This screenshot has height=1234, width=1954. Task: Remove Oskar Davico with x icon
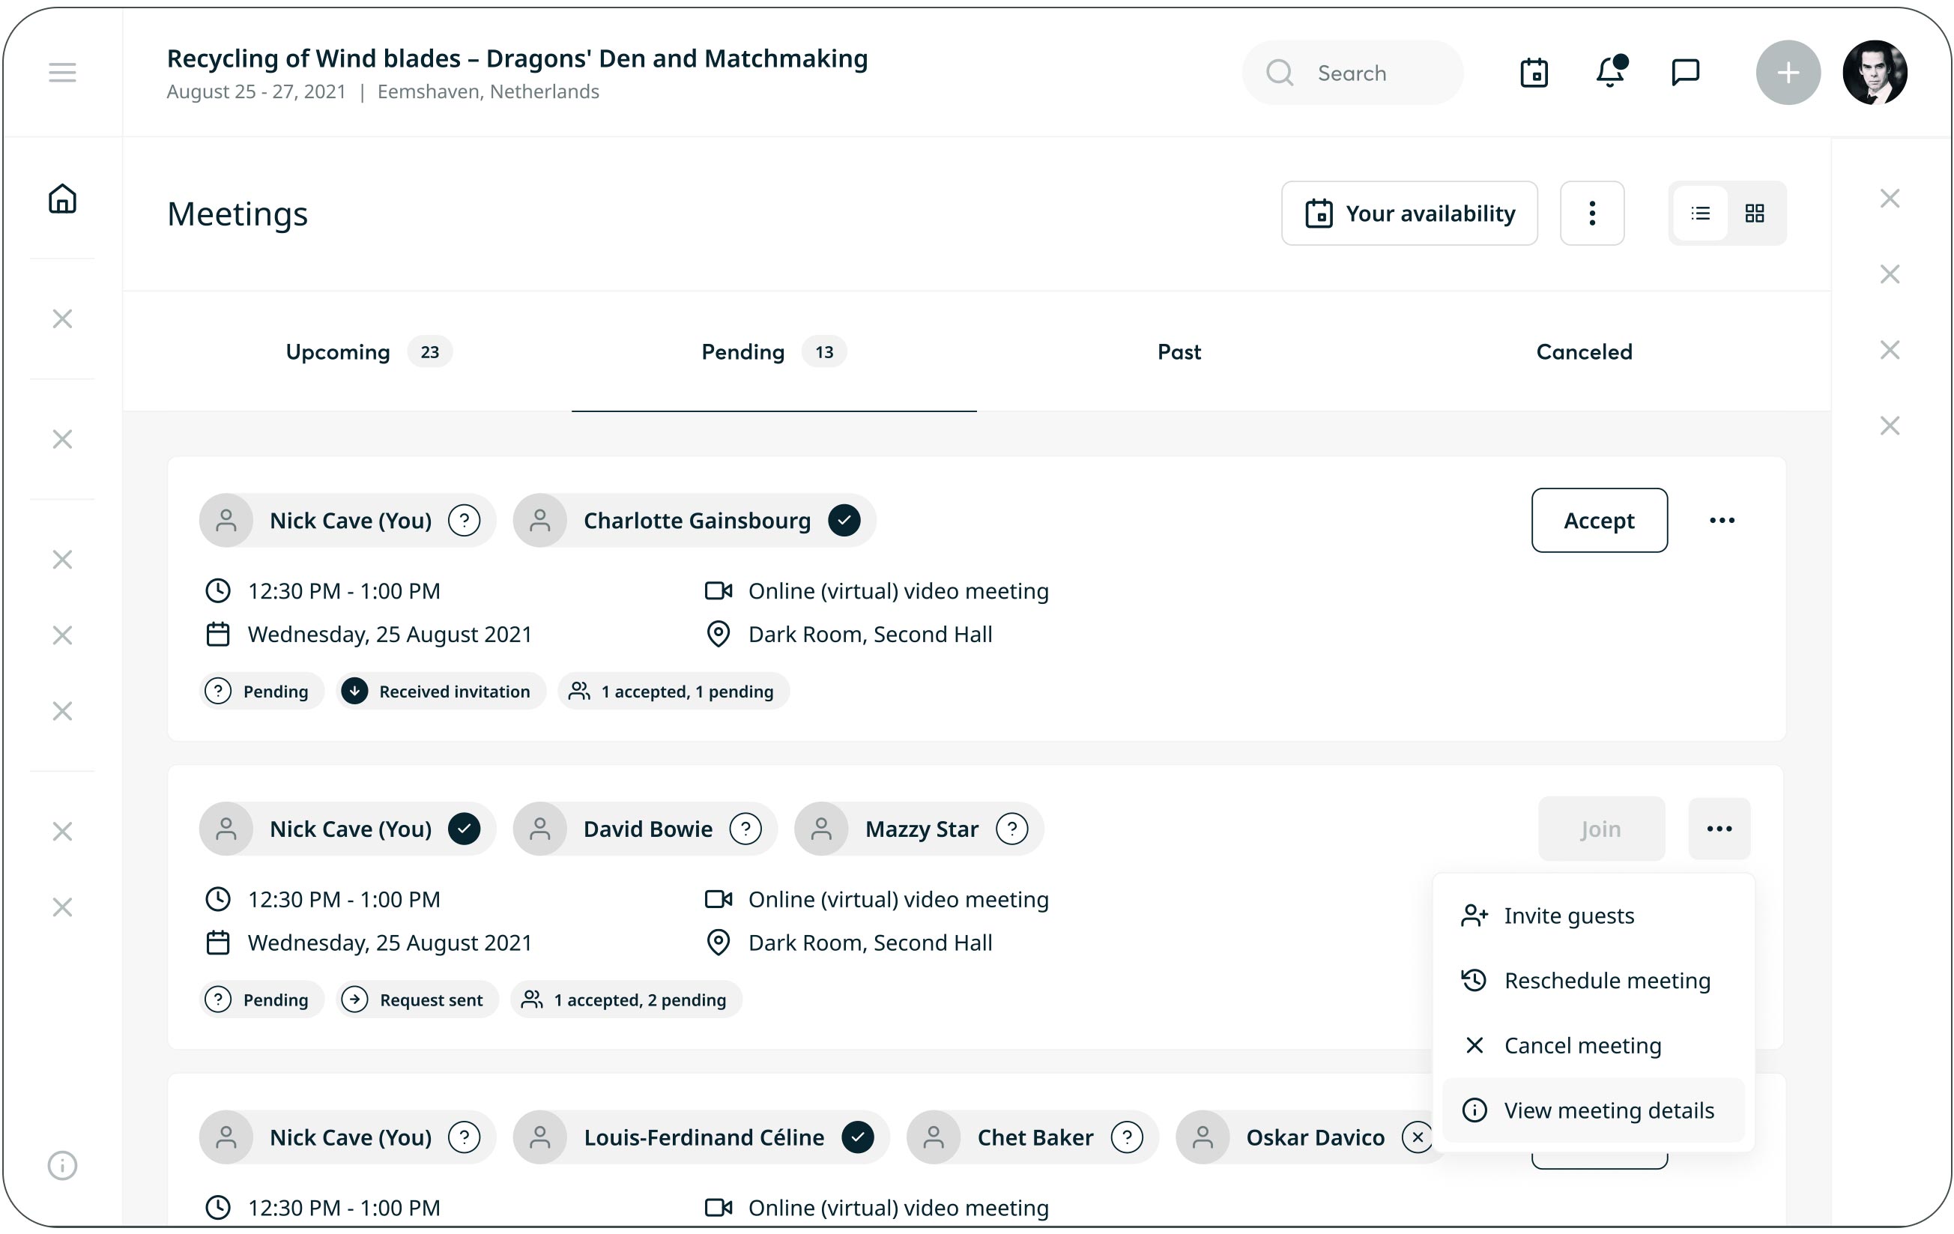point(1417,1137)
